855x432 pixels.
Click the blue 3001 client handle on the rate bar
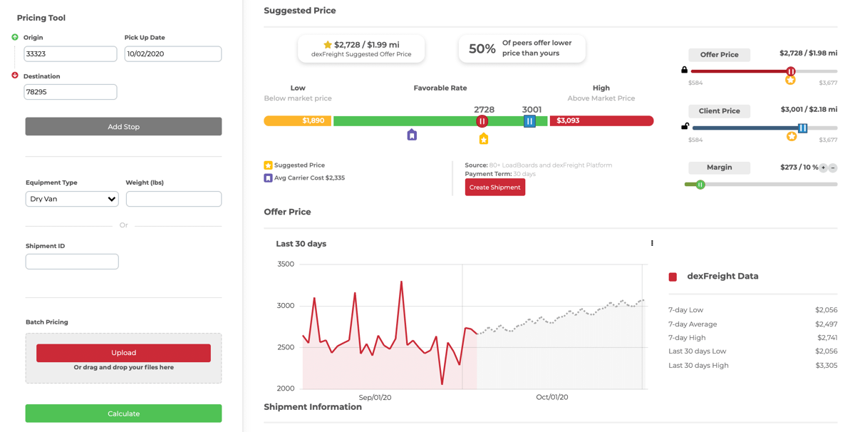529,121
